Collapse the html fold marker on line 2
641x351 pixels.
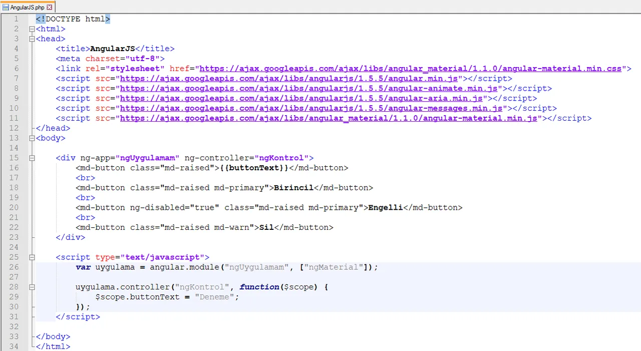pos(32,29)
